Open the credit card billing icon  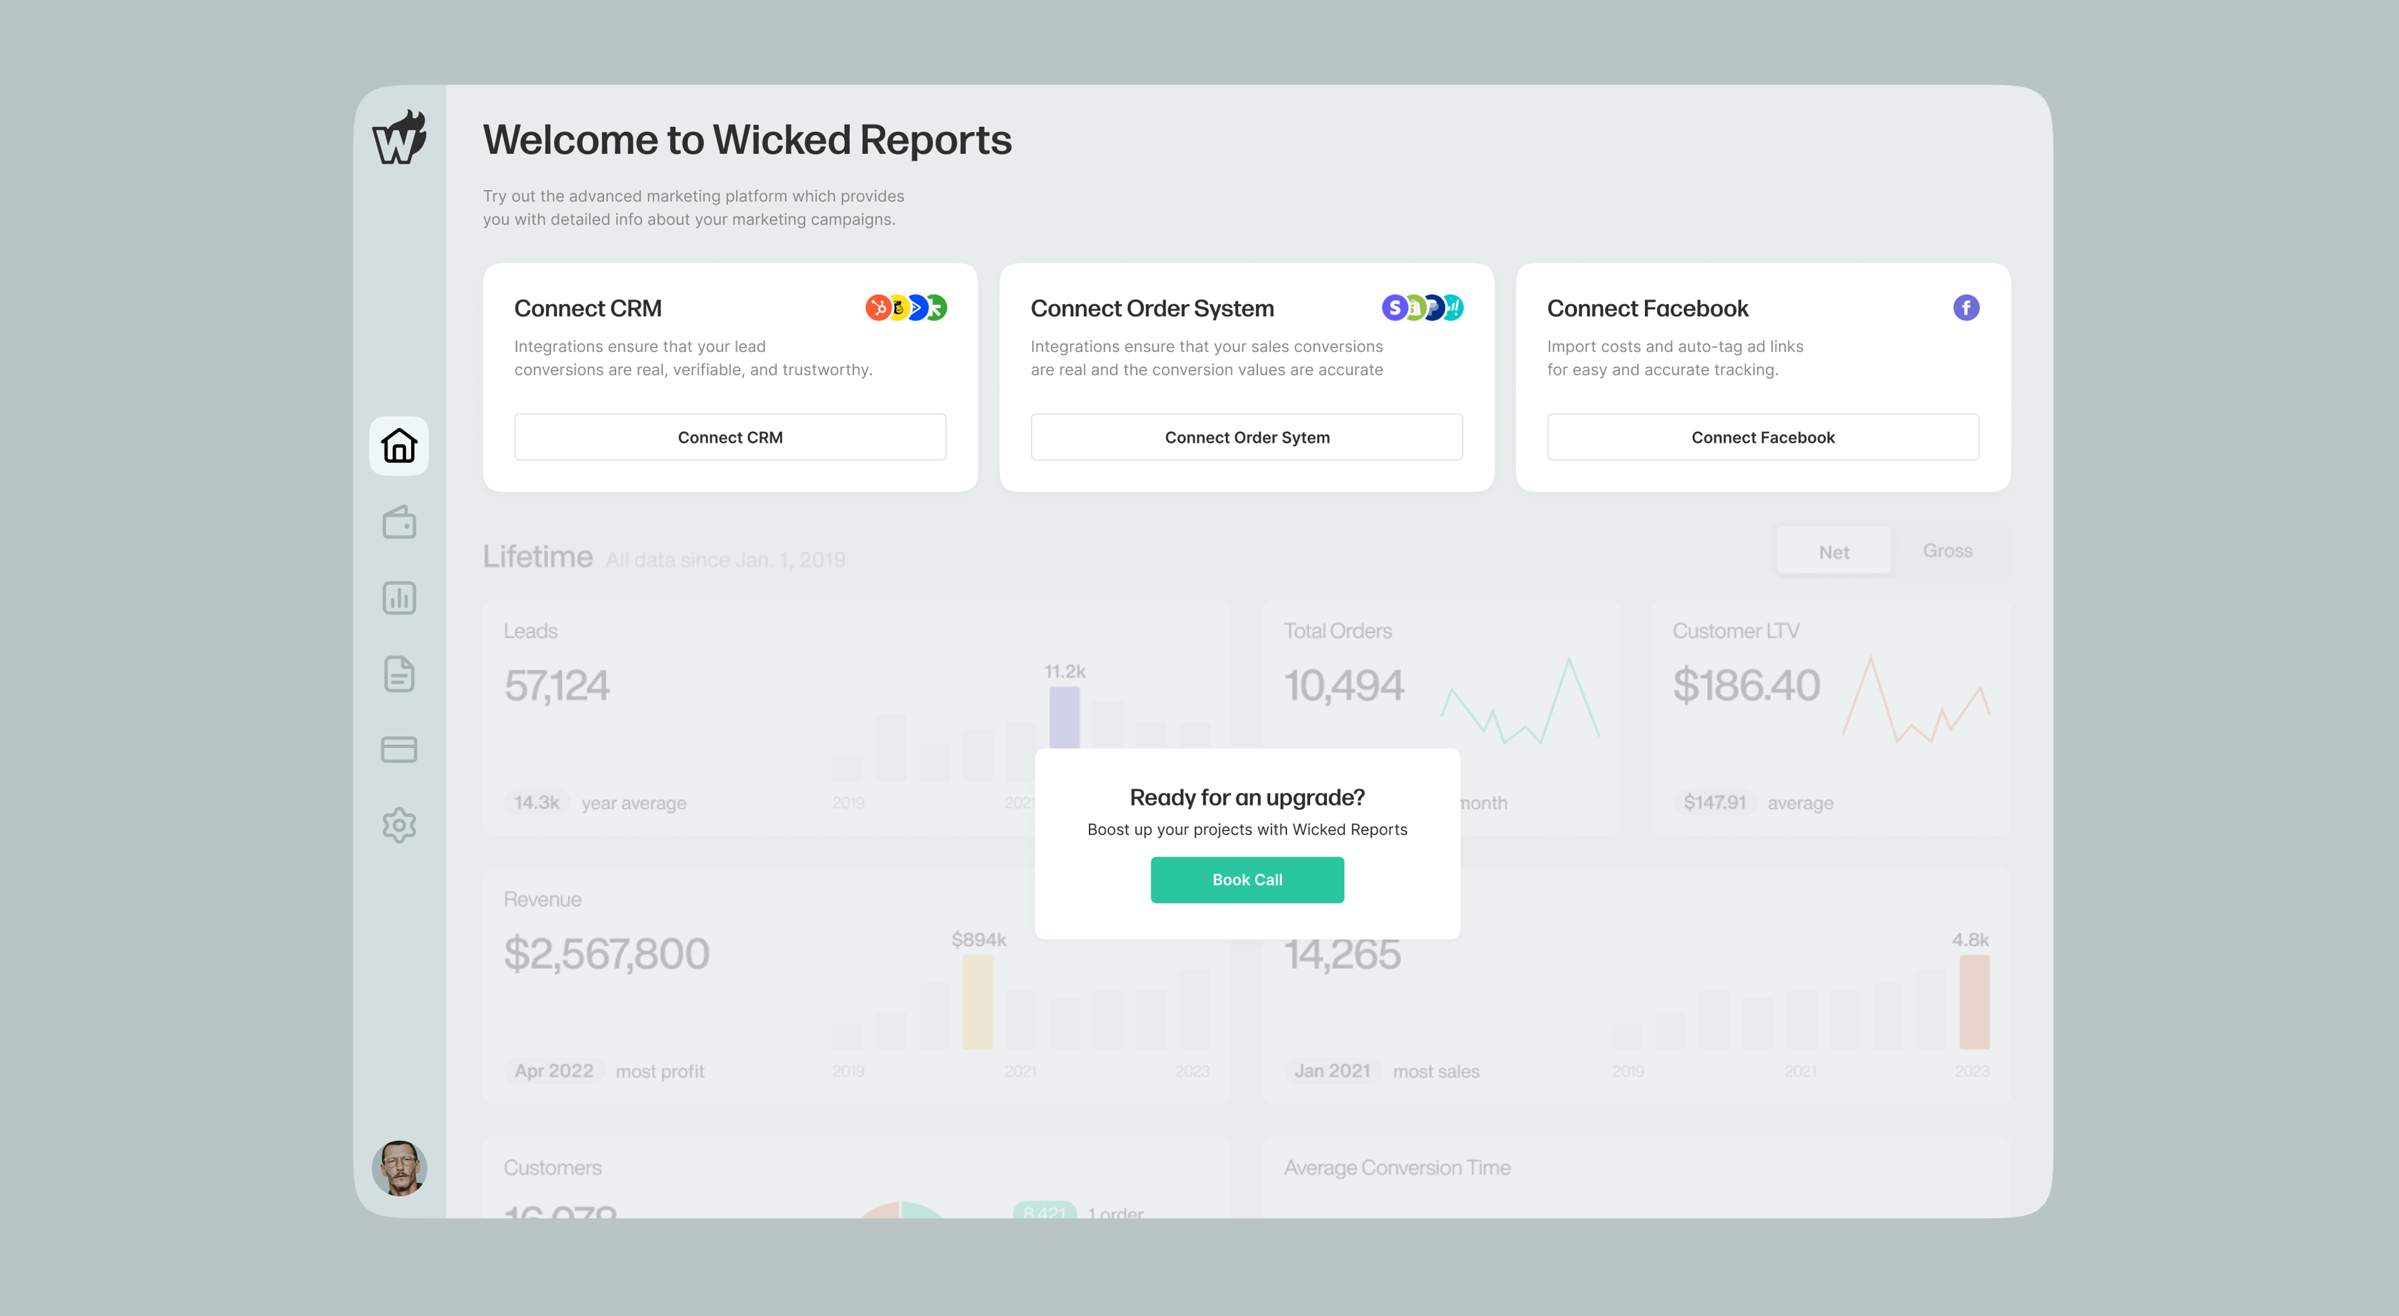pyautogui.click(x=399, y=749)
